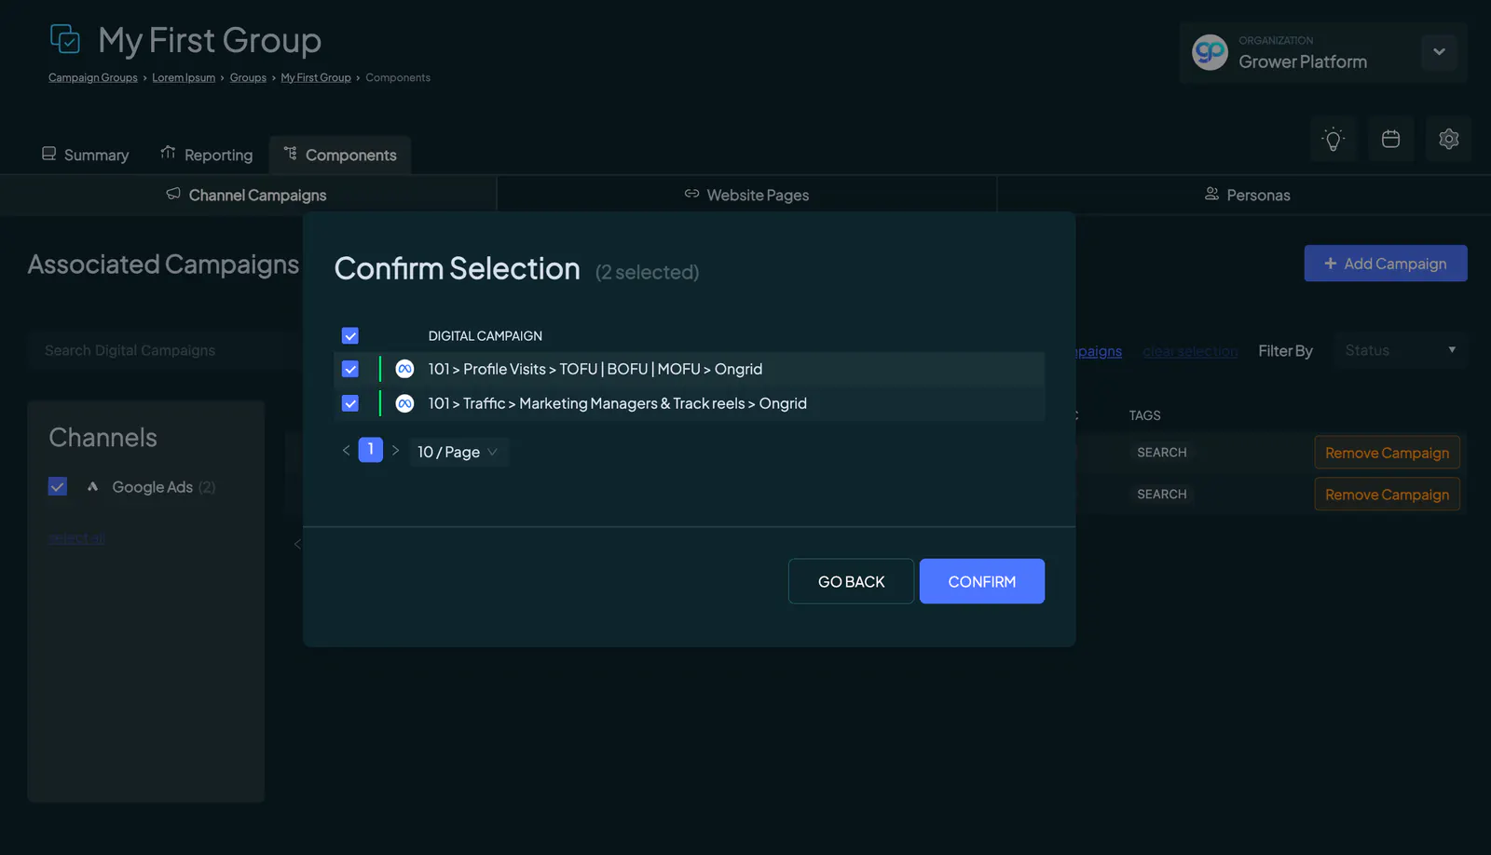Uncheck the Profile Visits campaign checkbox
Viewport: 1491px width, 855px height.
(x=350, y=369)
